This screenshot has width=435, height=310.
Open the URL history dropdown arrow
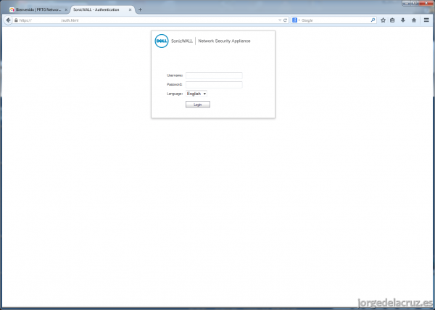[x=280, y=20]
